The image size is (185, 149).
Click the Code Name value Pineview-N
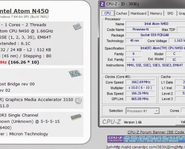tap(142, 29)
